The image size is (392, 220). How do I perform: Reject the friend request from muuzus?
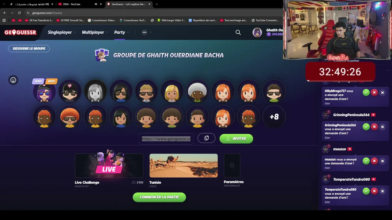374,161
